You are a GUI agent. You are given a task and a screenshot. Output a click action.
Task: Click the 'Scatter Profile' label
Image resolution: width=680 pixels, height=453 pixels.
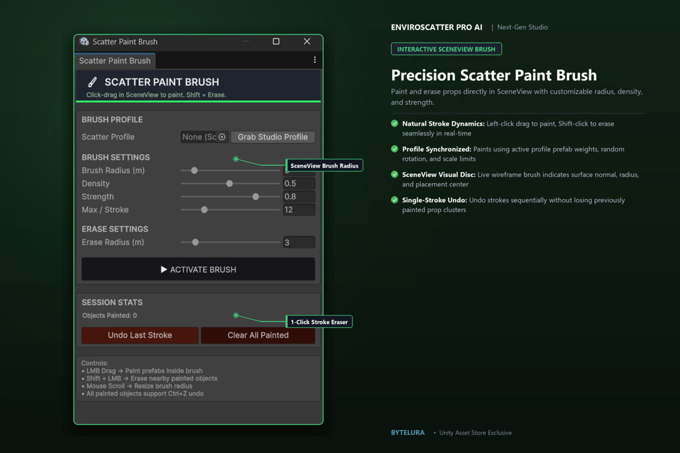pyautogui.click(x=108, y=137)
